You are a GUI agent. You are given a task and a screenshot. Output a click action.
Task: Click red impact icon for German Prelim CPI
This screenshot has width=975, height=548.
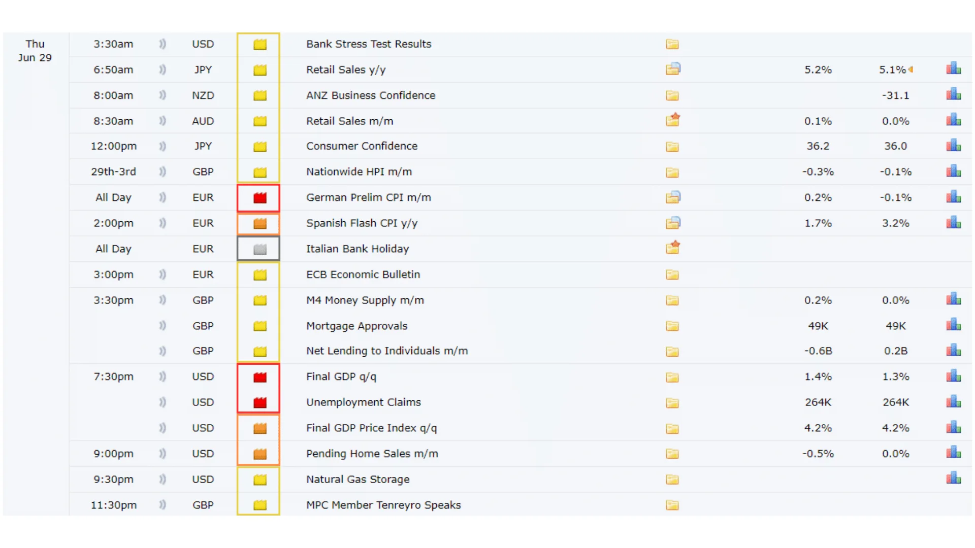point(259,198)
